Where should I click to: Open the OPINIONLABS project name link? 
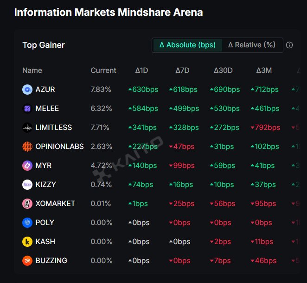pyautogui.click(x=59, y=147)
